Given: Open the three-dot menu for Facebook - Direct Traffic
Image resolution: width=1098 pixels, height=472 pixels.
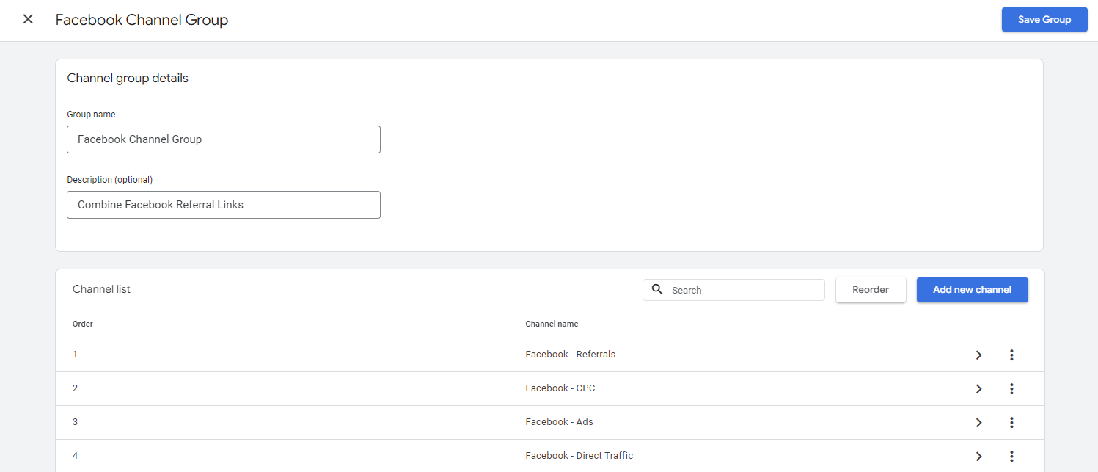Looking at the screenshot, I should point(1011,456).
